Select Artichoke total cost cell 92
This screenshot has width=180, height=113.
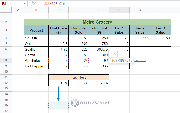(x=99, y=61)
